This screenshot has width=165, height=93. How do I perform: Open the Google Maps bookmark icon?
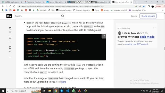point(3,10)
